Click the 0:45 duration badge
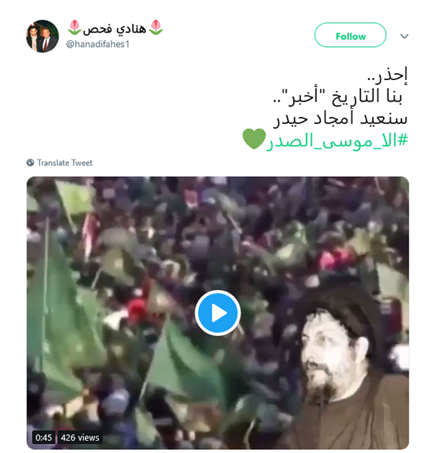433x453 pixels. tap(43, 437)
